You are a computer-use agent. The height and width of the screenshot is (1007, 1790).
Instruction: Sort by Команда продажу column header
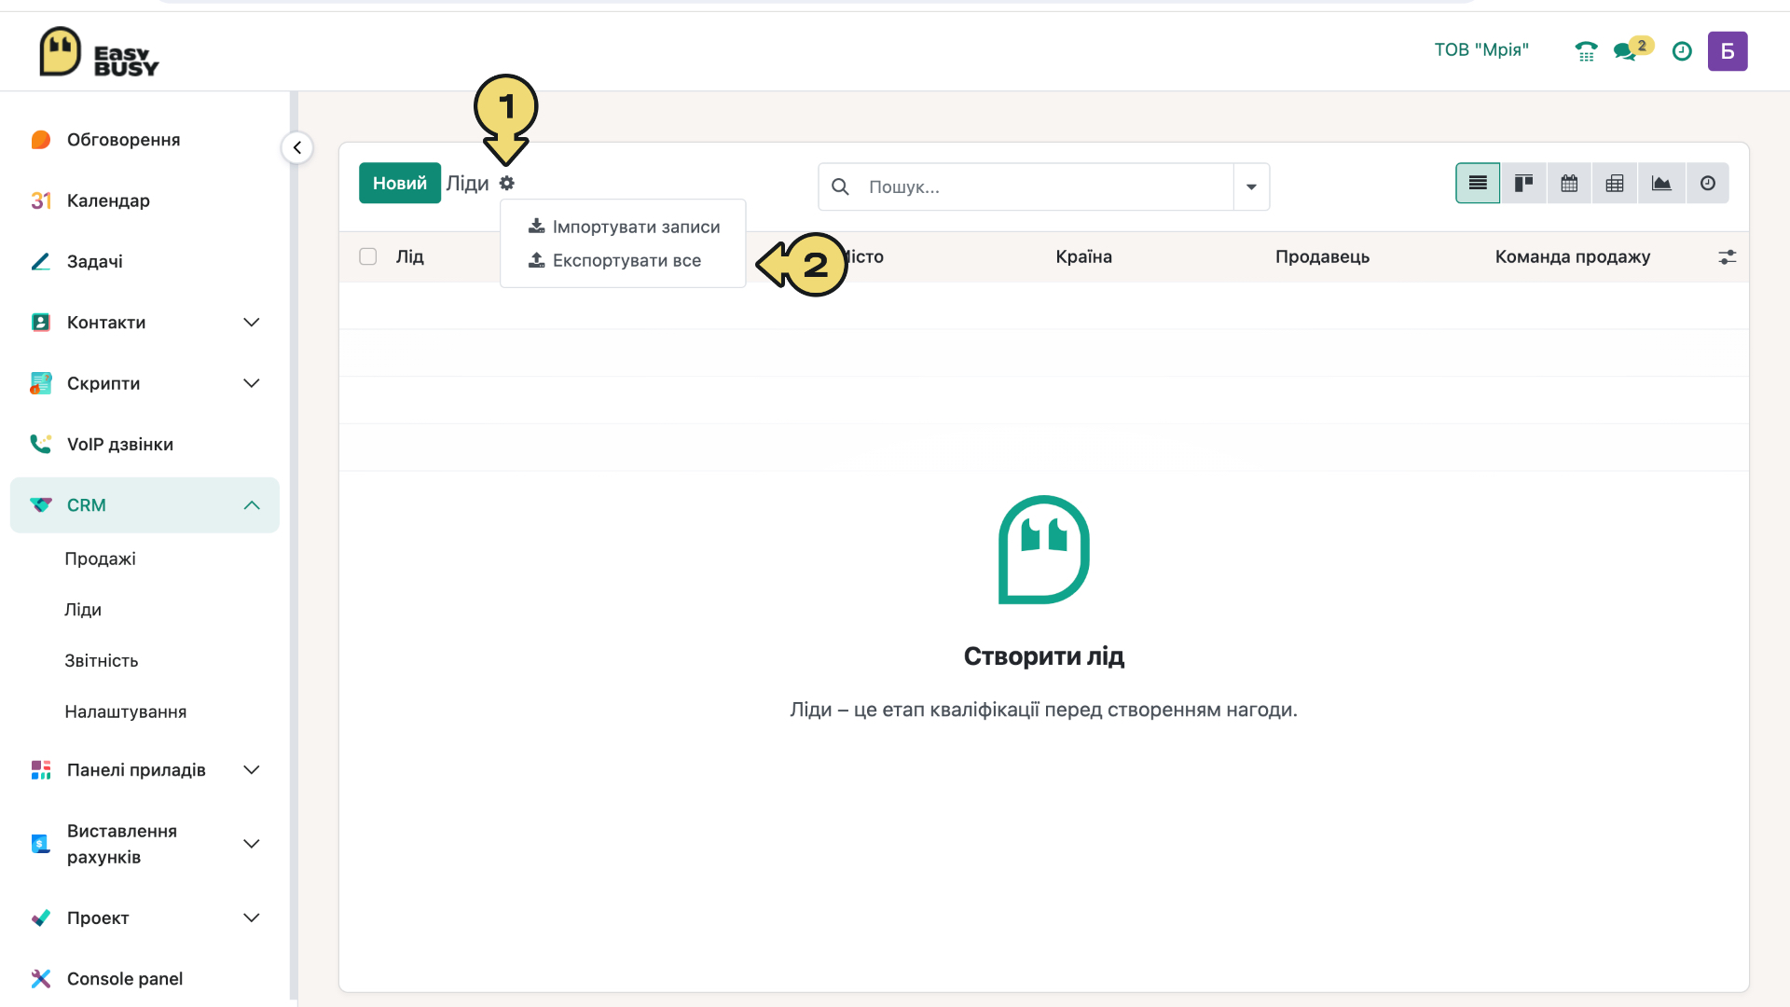click(x=1573, y=257)
